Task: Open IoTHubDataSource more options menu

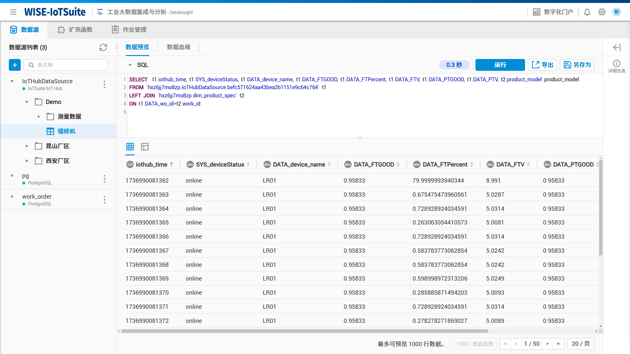Action: click(104, 85)
